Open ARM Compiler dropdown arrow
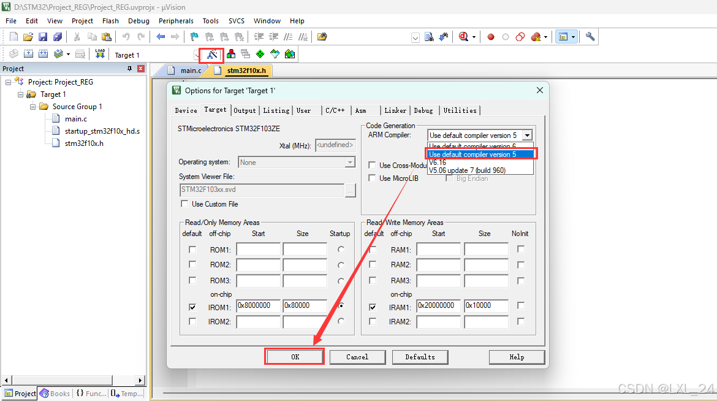The height and width of the screenshot is (401, 717). coord(527,136)
